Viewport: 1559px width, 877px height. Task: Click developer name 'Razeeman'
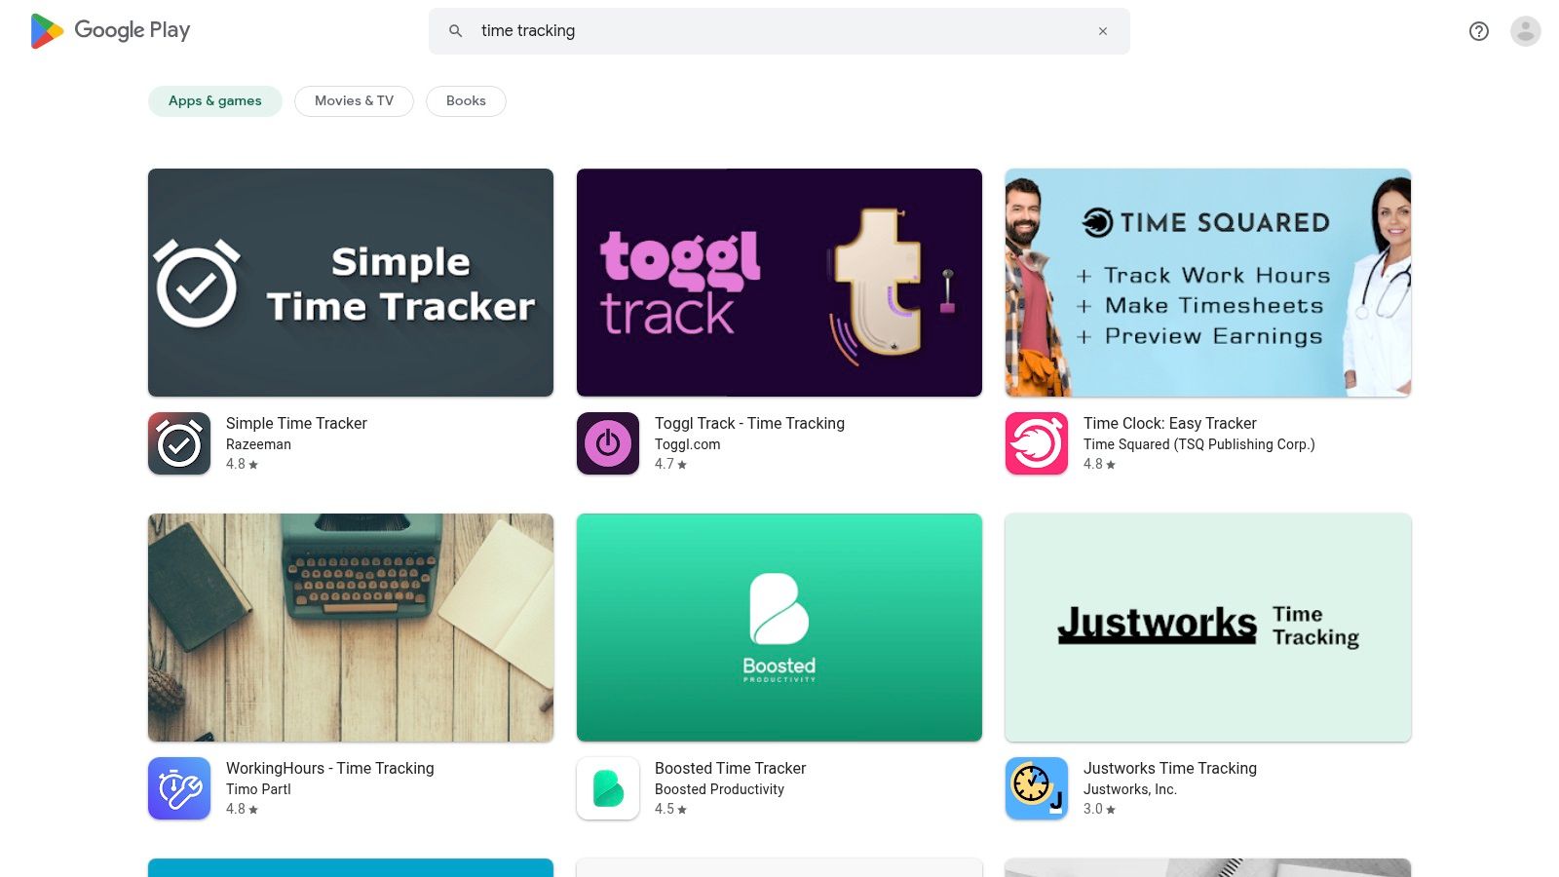[258, 444]
